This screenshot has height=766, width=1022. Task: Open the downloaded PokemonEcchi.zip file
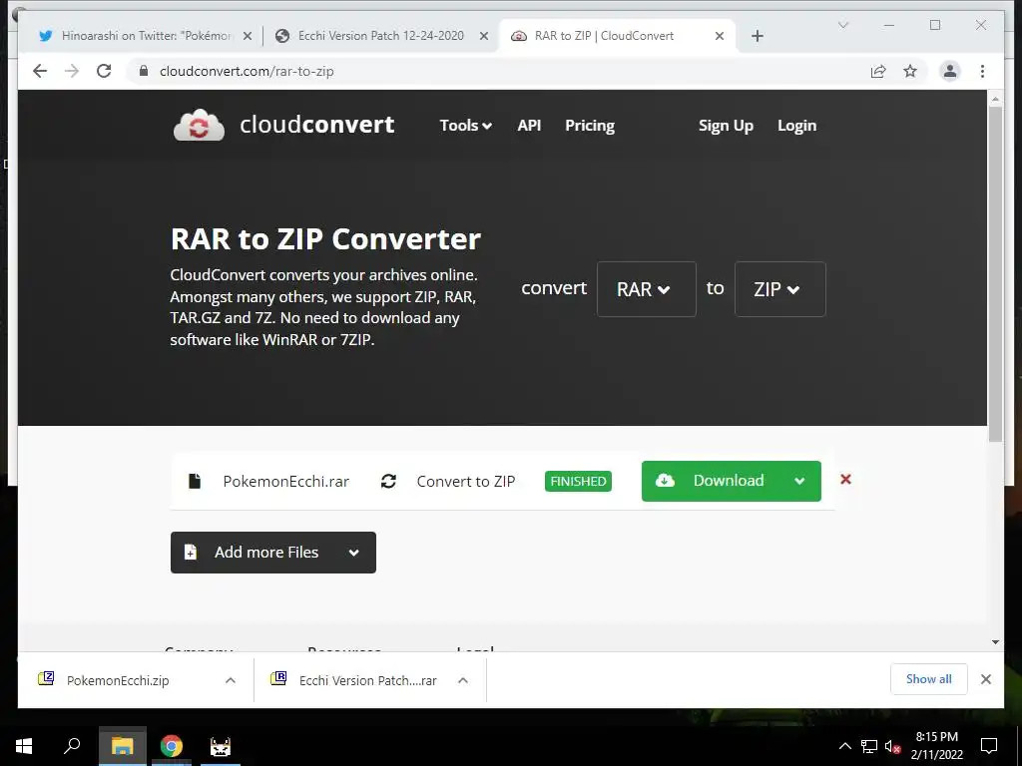click(118, 680)
